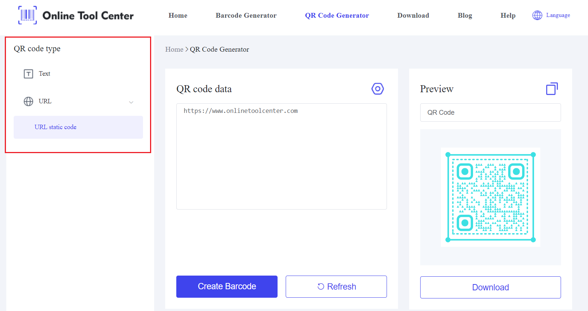Open the QR Code Generator menu
The image size is (588, 311).
[x=337, y=15]
